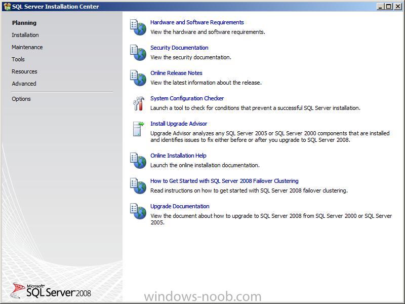This screenshot has height=304, width=405.
Task: Click the Security Documentation globe icon
Action: [138, 53]
